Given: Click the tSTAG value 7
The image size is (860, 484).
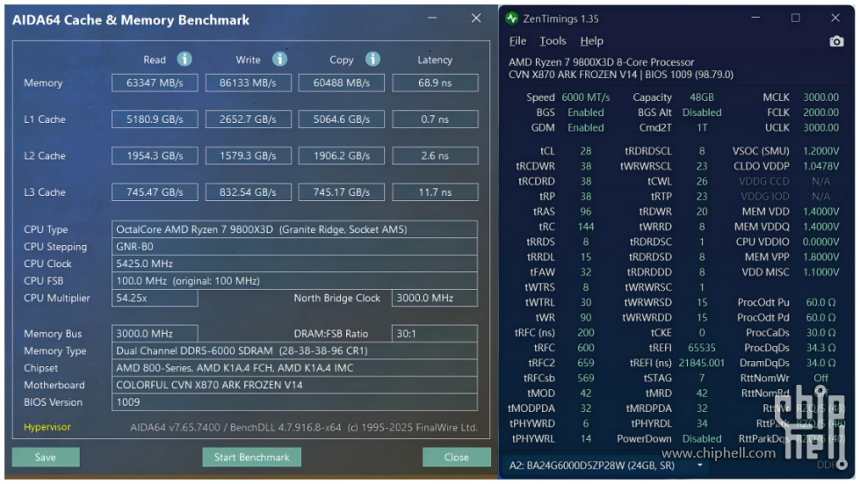Looking at the screenshot, I should [702, 379].
